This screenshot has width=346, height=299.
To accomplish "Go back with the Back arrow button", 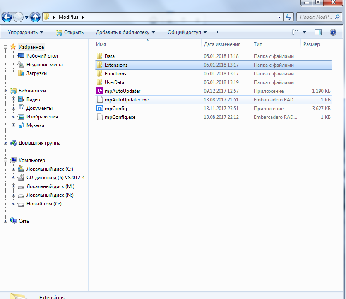I will pos(7,17).
